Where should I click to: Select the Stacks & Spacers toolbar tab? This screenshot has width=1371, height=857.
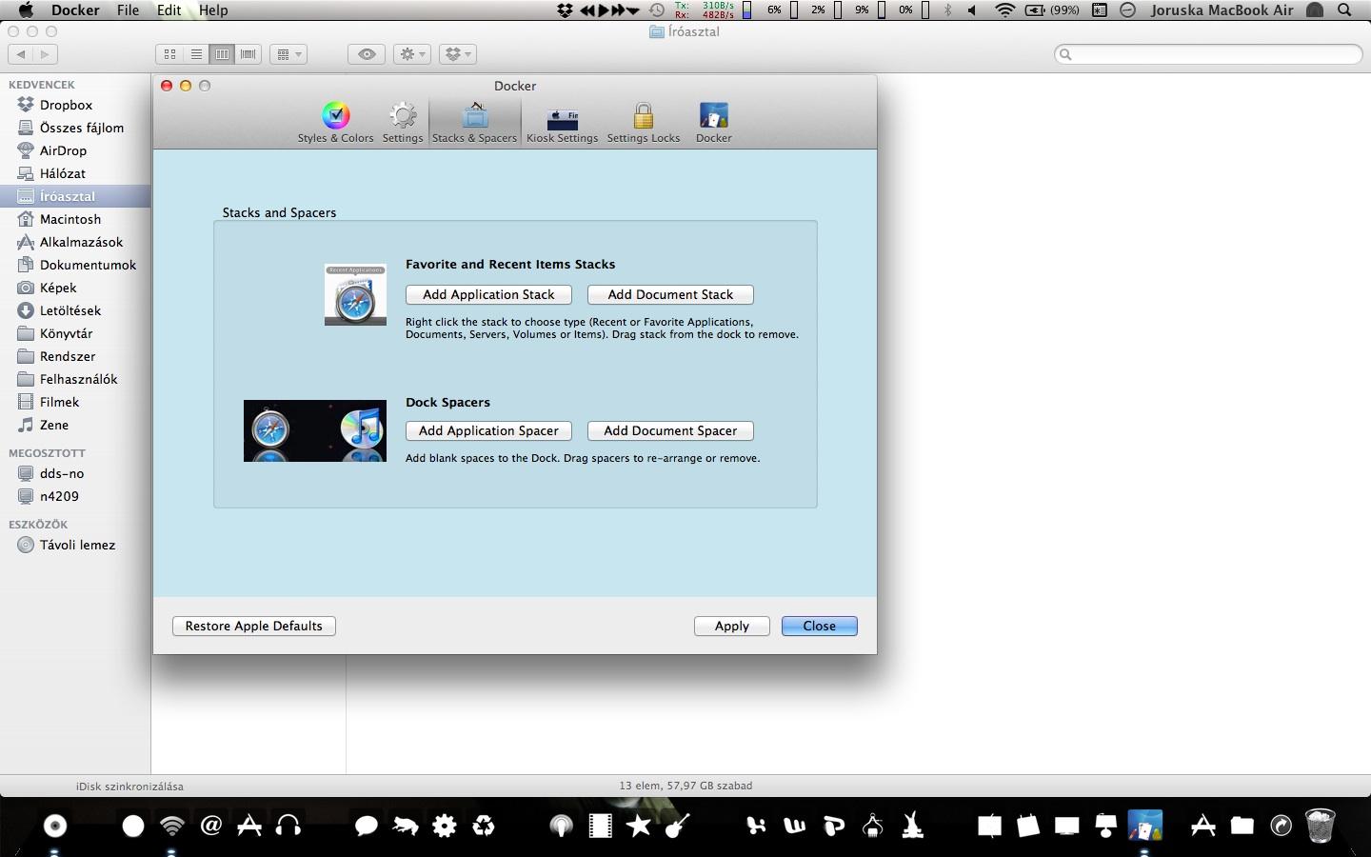(x=474, y=122)
